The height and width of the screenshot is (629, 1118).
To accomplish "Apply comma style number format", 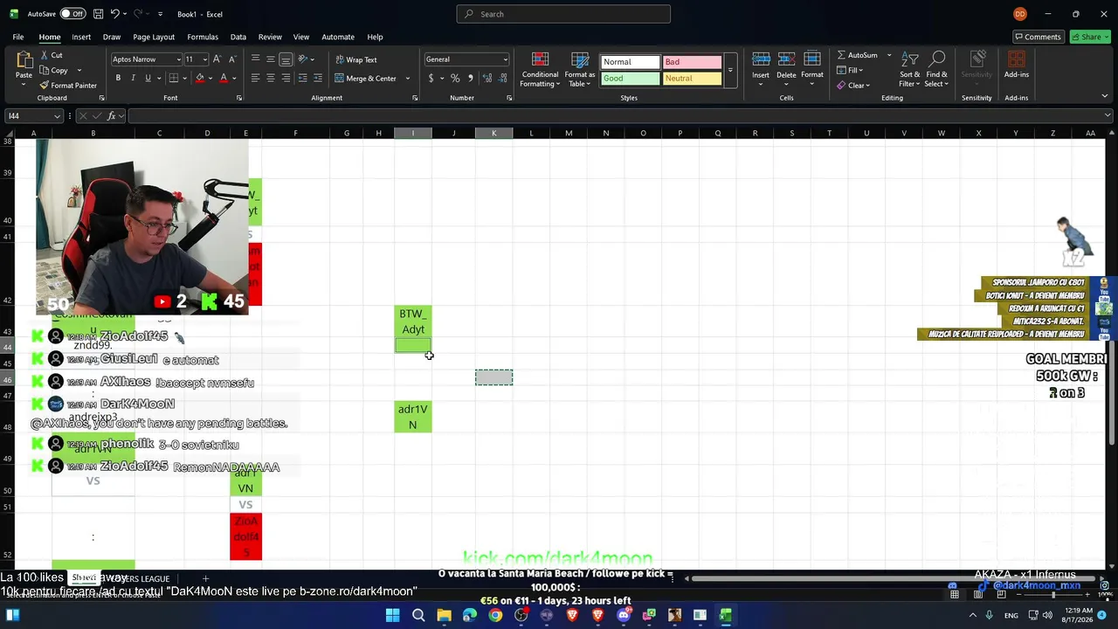I will click(x=471, y=78).
